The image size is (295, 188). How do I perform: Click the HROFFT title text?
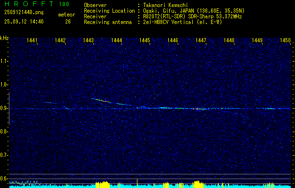click(x=27, y=5)
